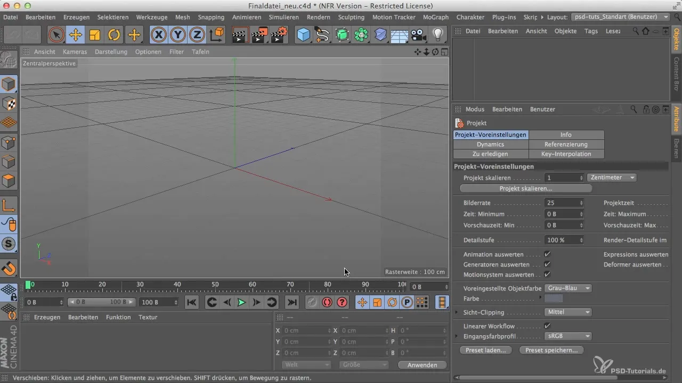Image resolution: width=682 pixels, height=383 pixels.
Task: Open the sRGB color profile dropdown
Action: point(567,336)
